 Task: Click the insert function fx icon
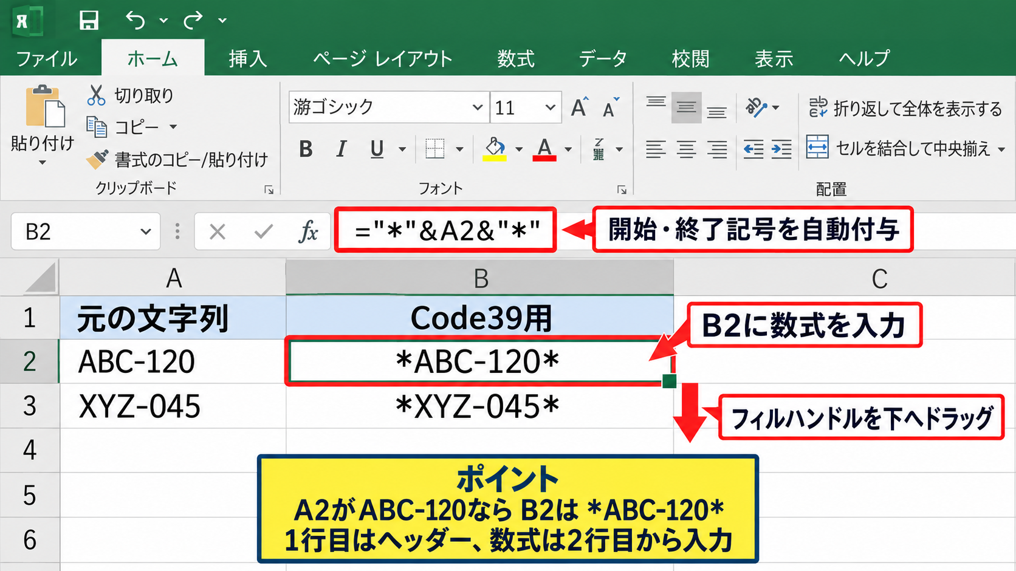coord(309,231)
